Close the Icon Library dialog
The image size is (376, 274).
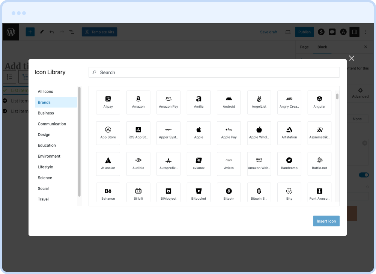(x=352, y=58)
